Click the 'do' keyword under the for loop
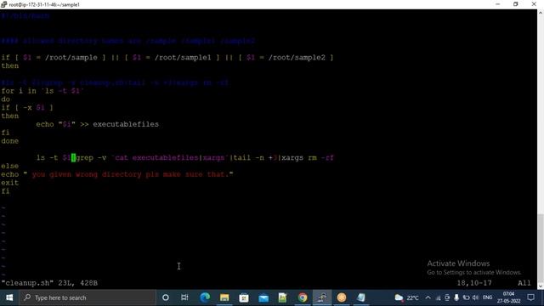Screen dimensions: 544x306 pyautogui.click(x=6, y=99)
